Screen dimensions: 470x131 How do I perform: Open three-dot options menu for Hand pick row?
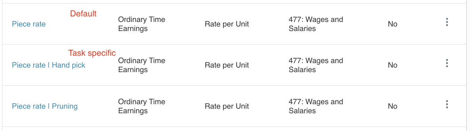click(447, 63)
